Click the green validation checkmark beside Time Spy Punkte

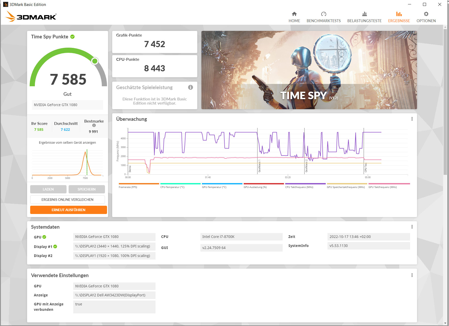[x=72, y=37]
